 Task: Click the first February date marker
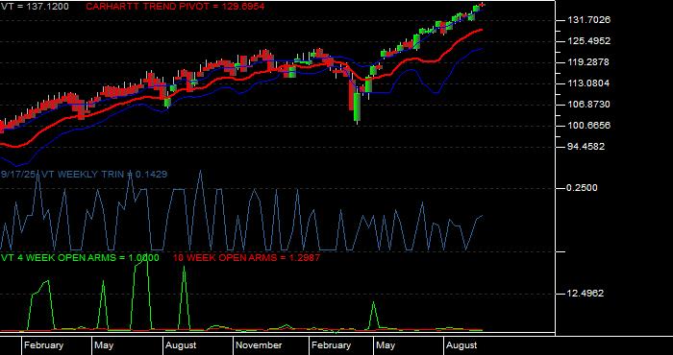click(44, 345)
